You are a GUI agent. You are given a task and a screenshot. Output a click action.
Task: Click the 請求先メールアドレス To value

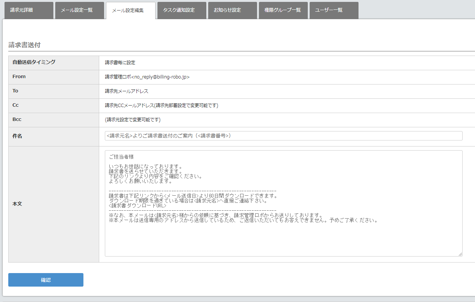point(127,91)
